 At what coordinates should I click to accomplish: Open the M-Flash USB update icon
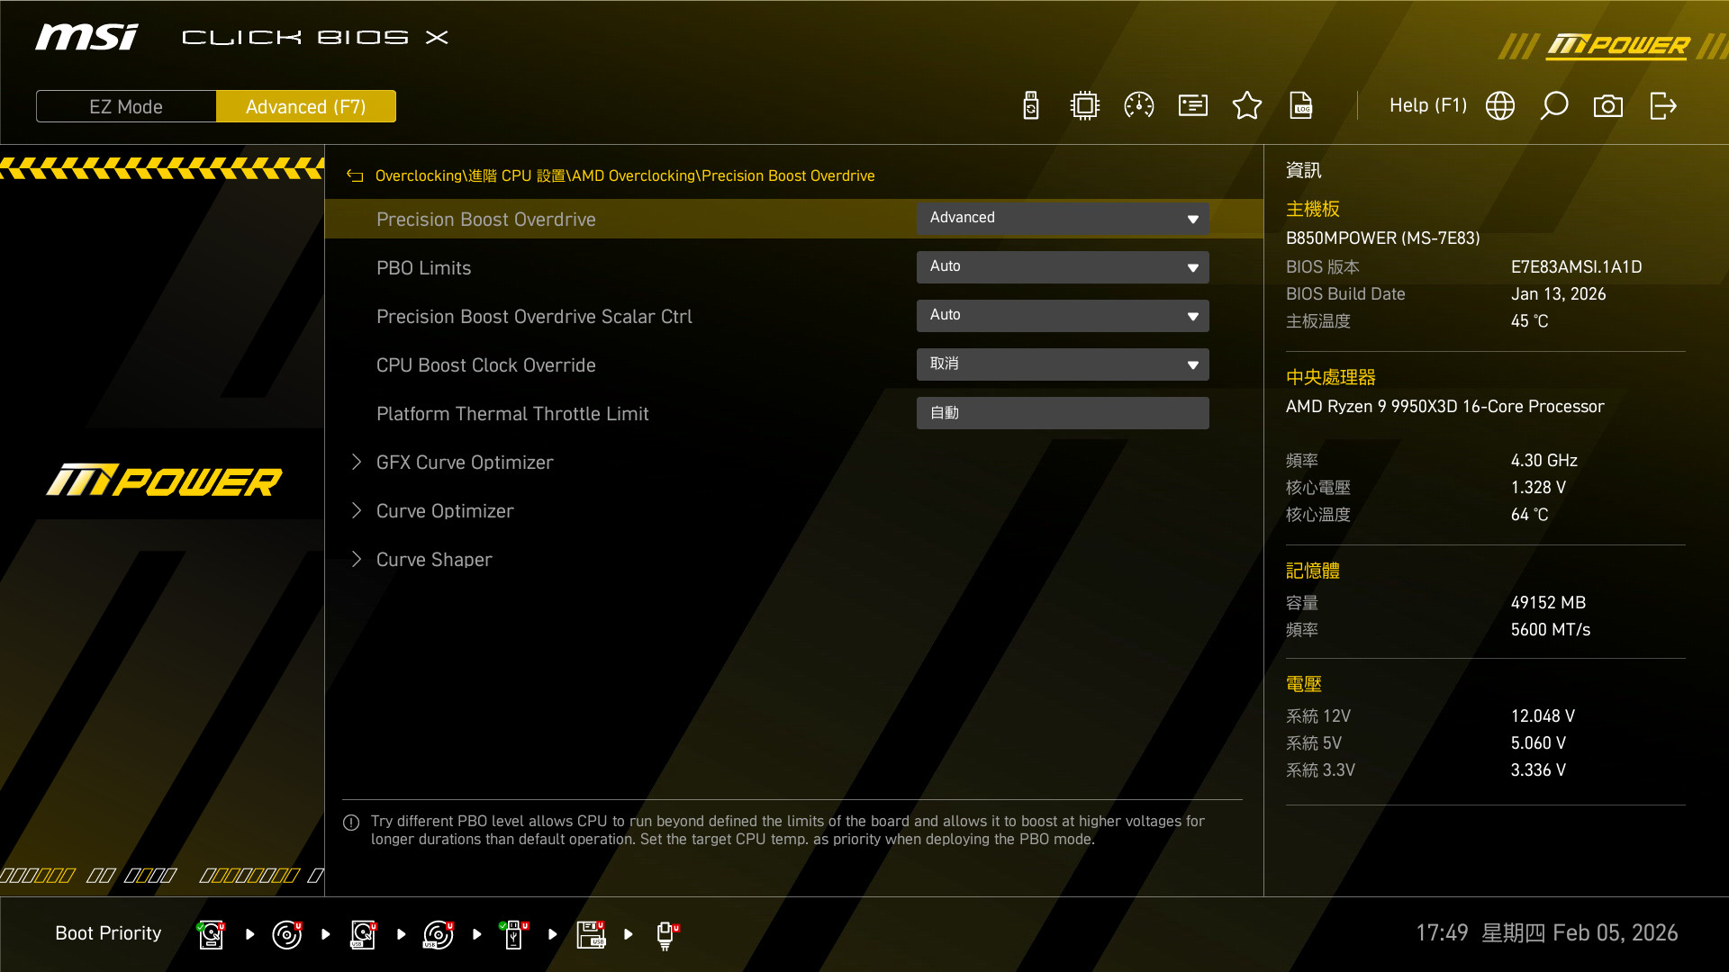coord(1031,106)
